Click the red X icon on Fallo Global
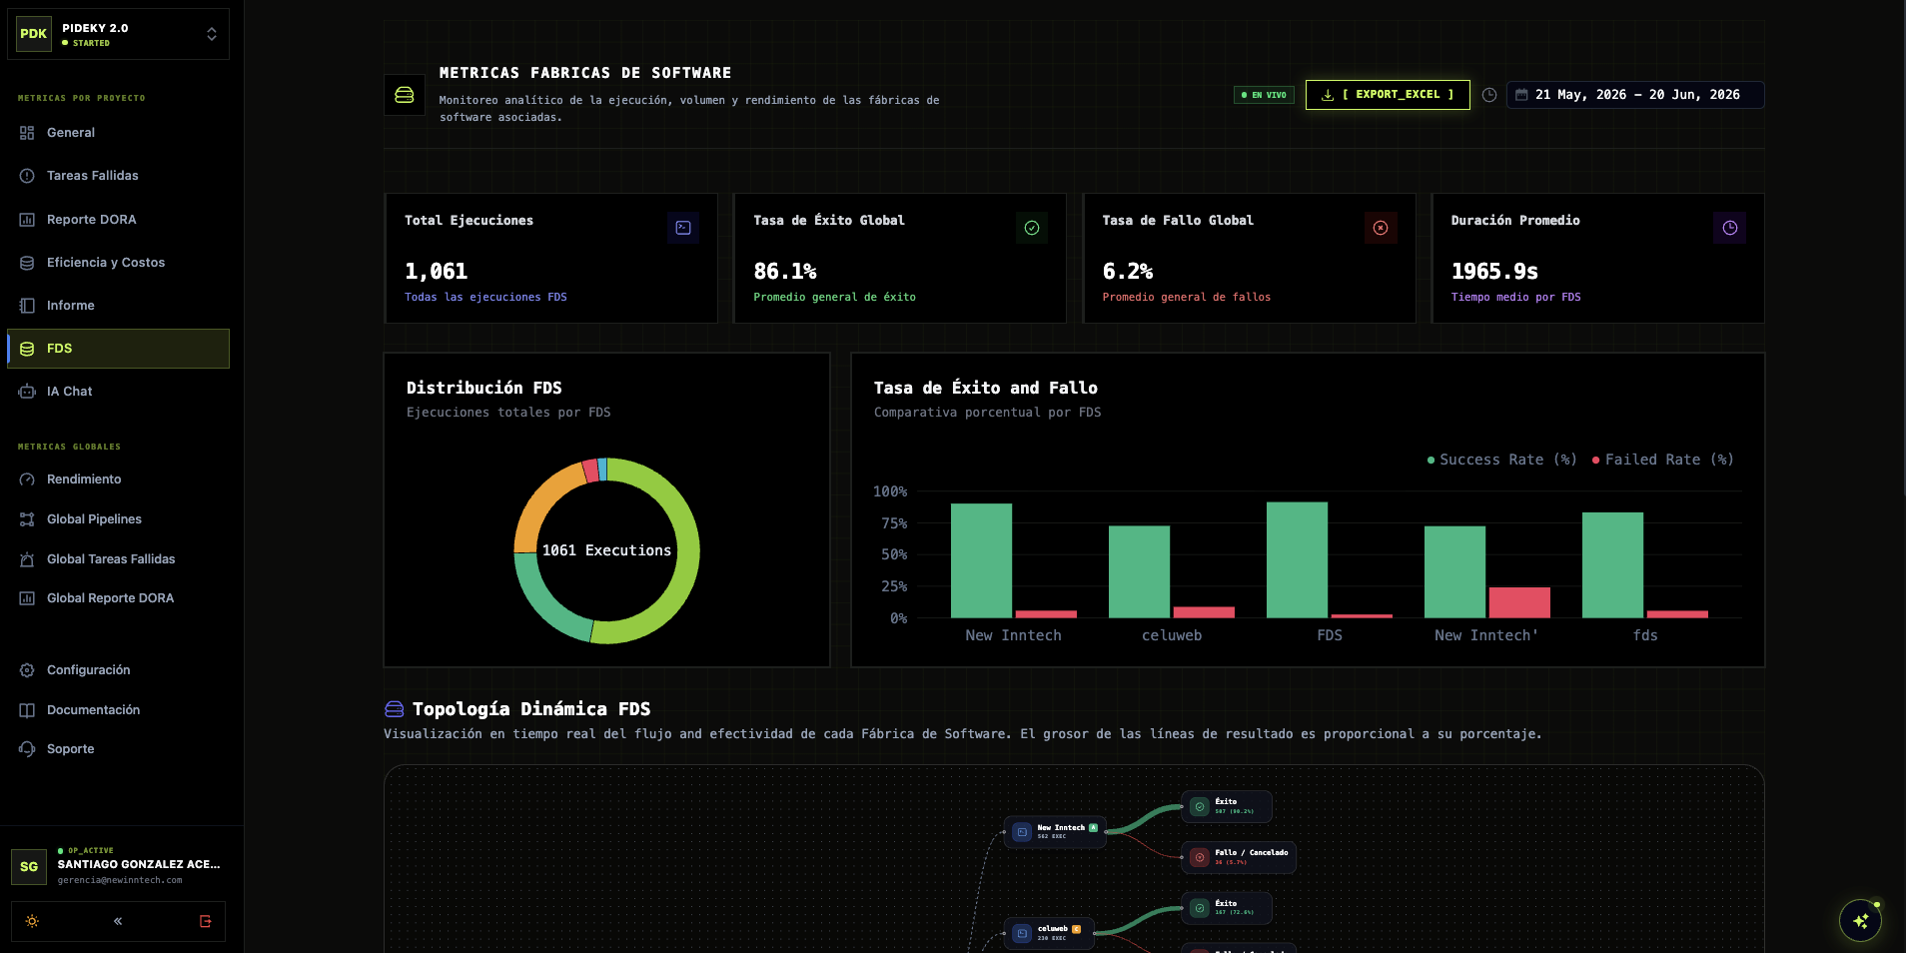The height and width of the screenshot is (953, 1906). pos(1381,228)
